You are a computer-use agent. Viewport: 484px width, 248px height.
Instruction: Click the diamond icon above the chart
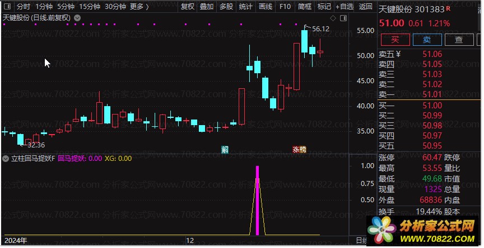[x=333, y=18]
